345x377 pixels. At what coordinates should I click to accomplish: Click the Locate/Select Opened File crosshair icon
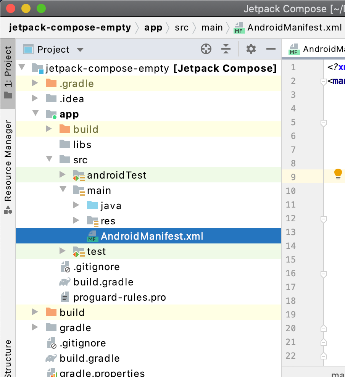click(x=206, y=49)
